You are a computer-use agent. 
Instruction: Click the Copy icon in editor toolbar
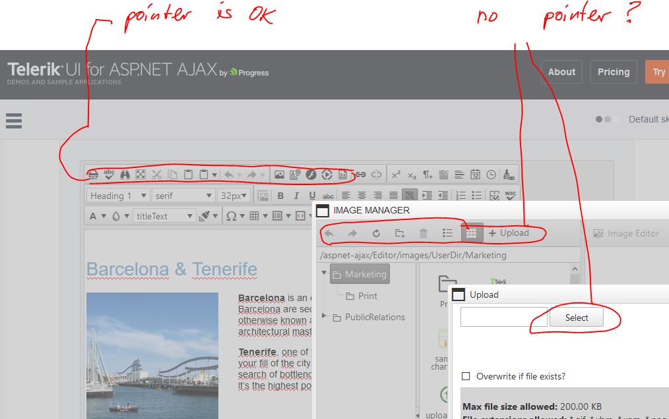(x=172, y=175)
